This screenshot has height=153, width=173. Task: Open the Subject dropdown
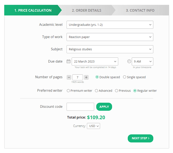(110, 49)
